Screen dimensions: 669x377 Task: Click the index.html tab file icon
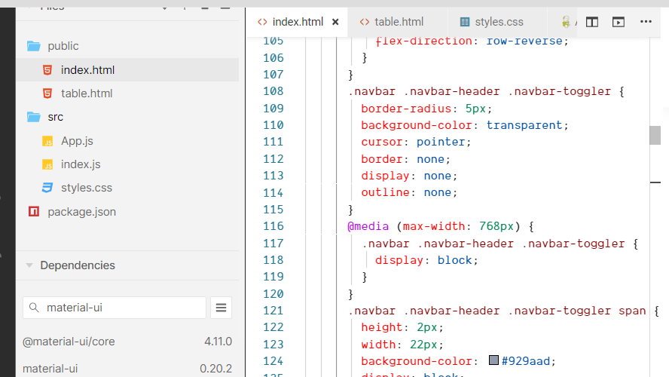[262, 22]
